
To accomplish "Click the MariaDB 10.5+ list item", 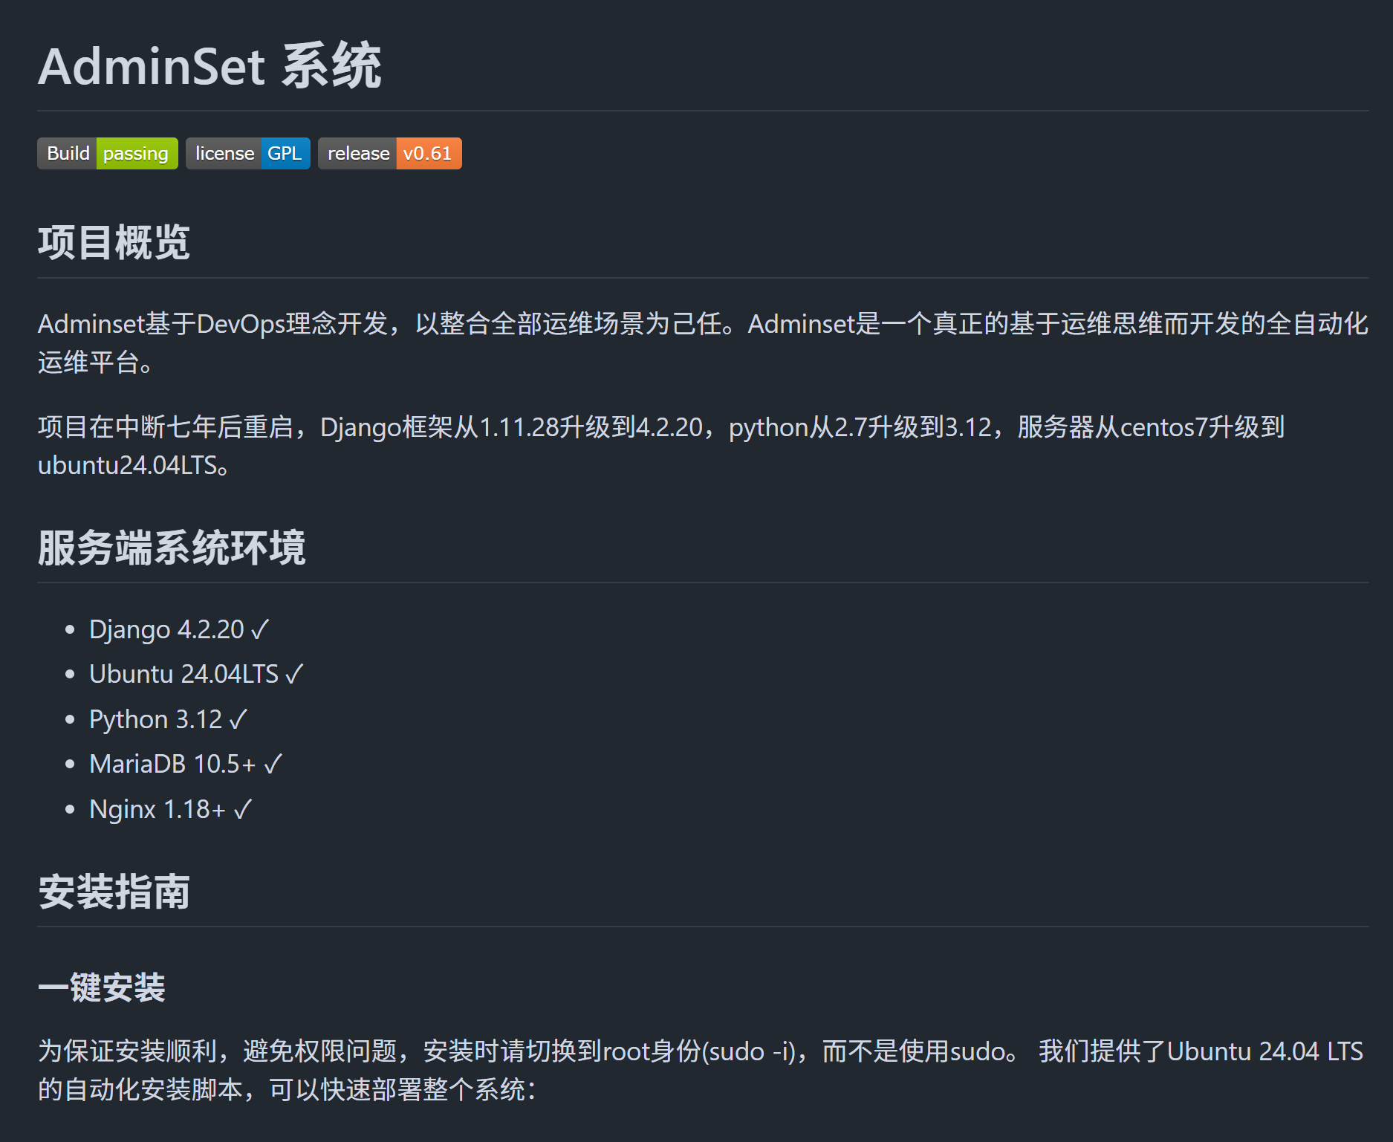I will pos(186,764).
